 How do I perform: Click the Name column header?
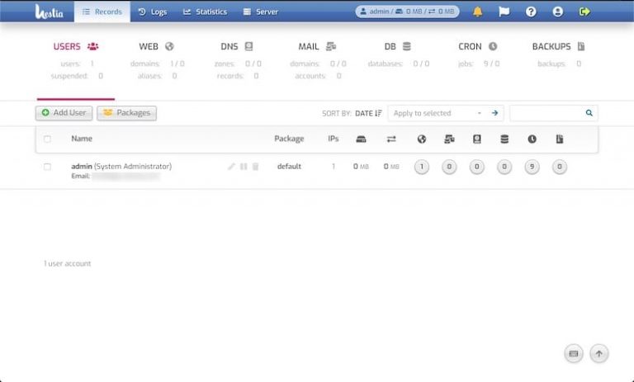pos(82,139)
